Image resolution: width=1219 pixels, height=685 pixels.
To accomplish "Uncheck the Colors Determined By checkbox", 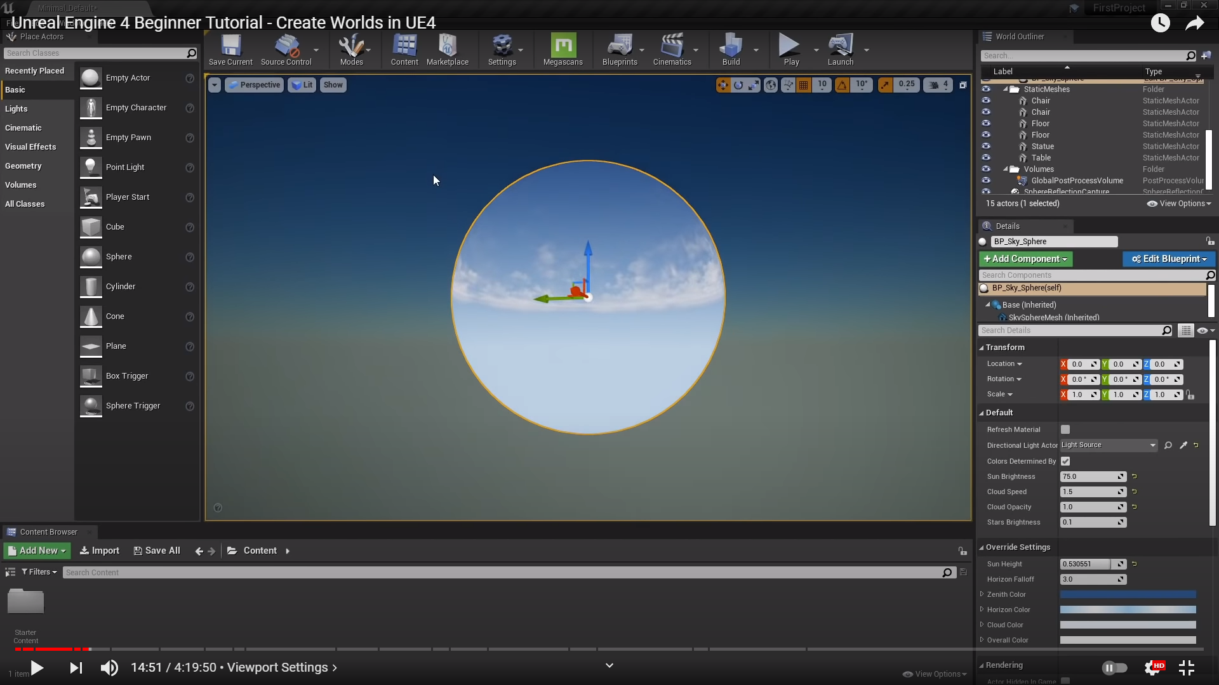I will pos(1065,461).
